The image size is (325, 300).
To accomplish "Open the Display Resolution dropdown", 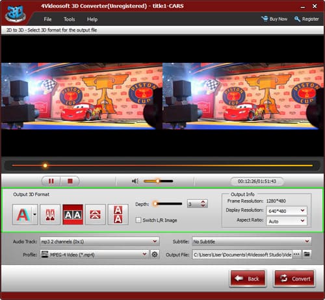I will coord(287,210).
